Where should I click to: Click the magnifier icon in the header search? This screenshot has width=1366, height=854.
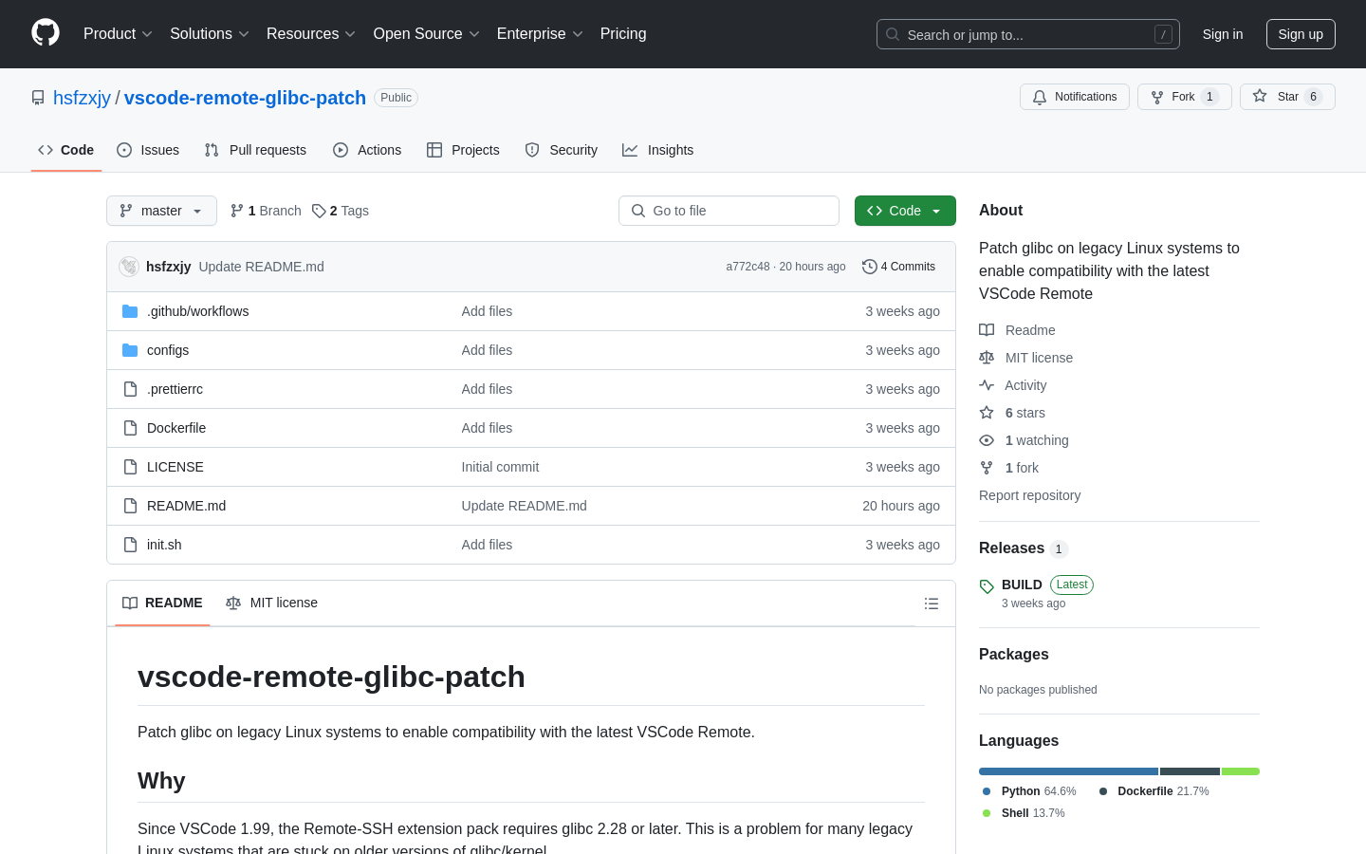tap(893, 34)
